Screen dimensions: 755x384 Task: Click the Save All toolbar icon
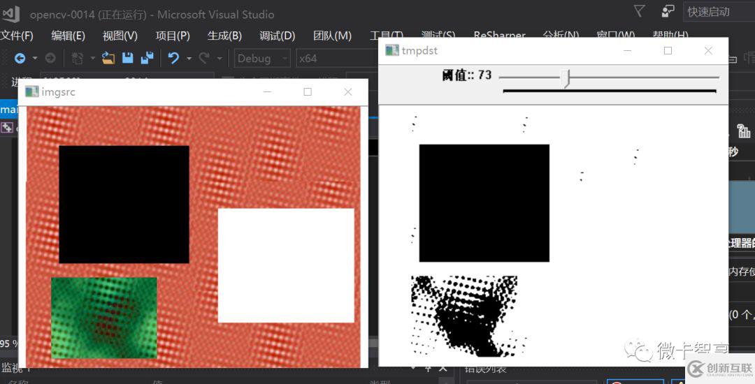[148, 58]
